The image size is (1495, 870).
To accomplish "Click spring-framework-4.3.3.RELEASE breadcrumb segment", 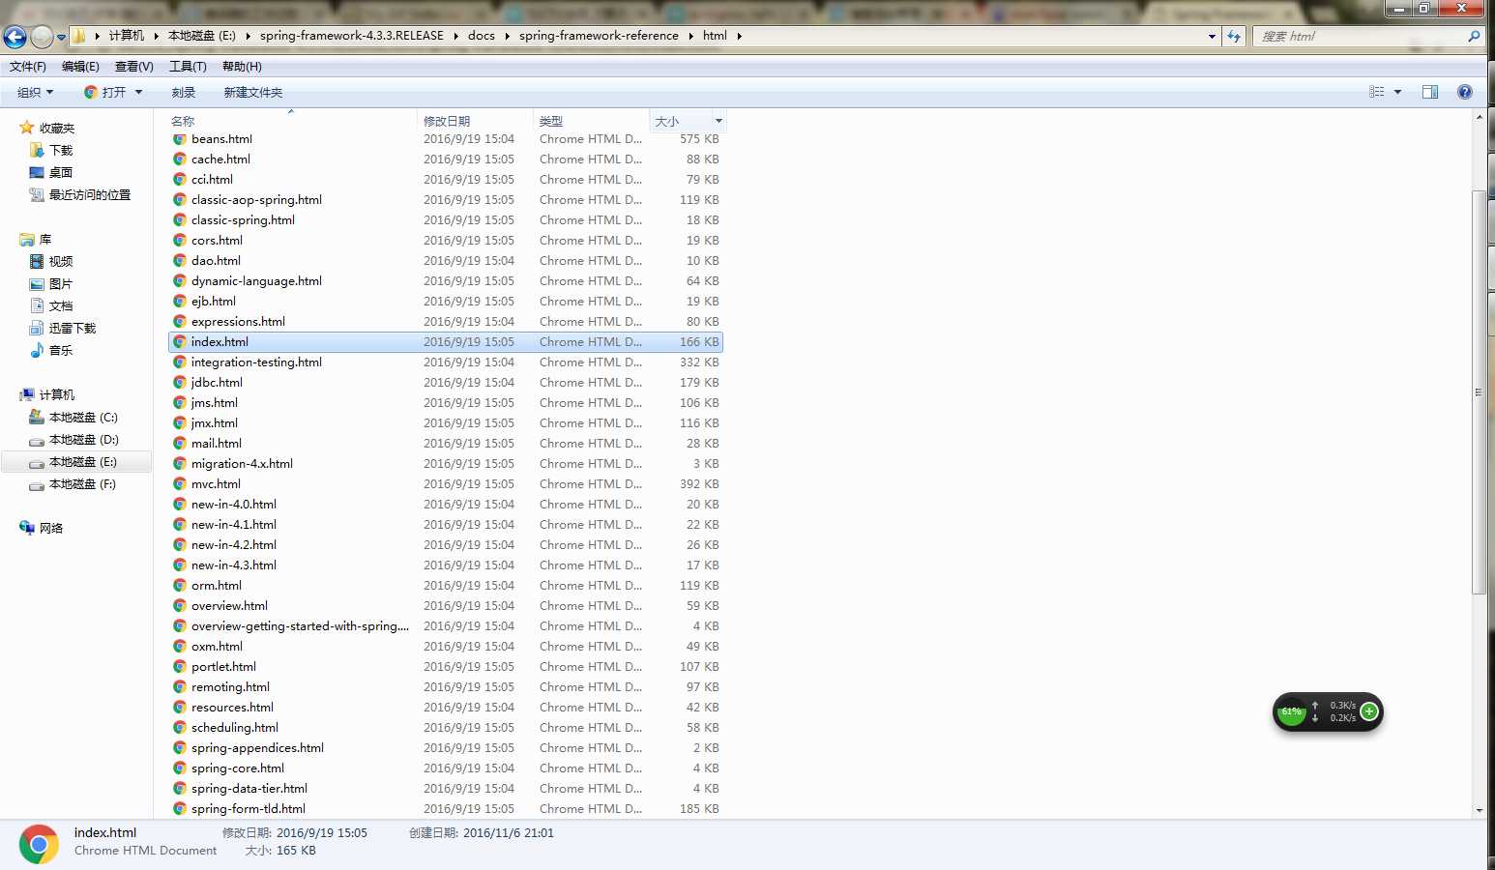I will click(x=351, y=36).
